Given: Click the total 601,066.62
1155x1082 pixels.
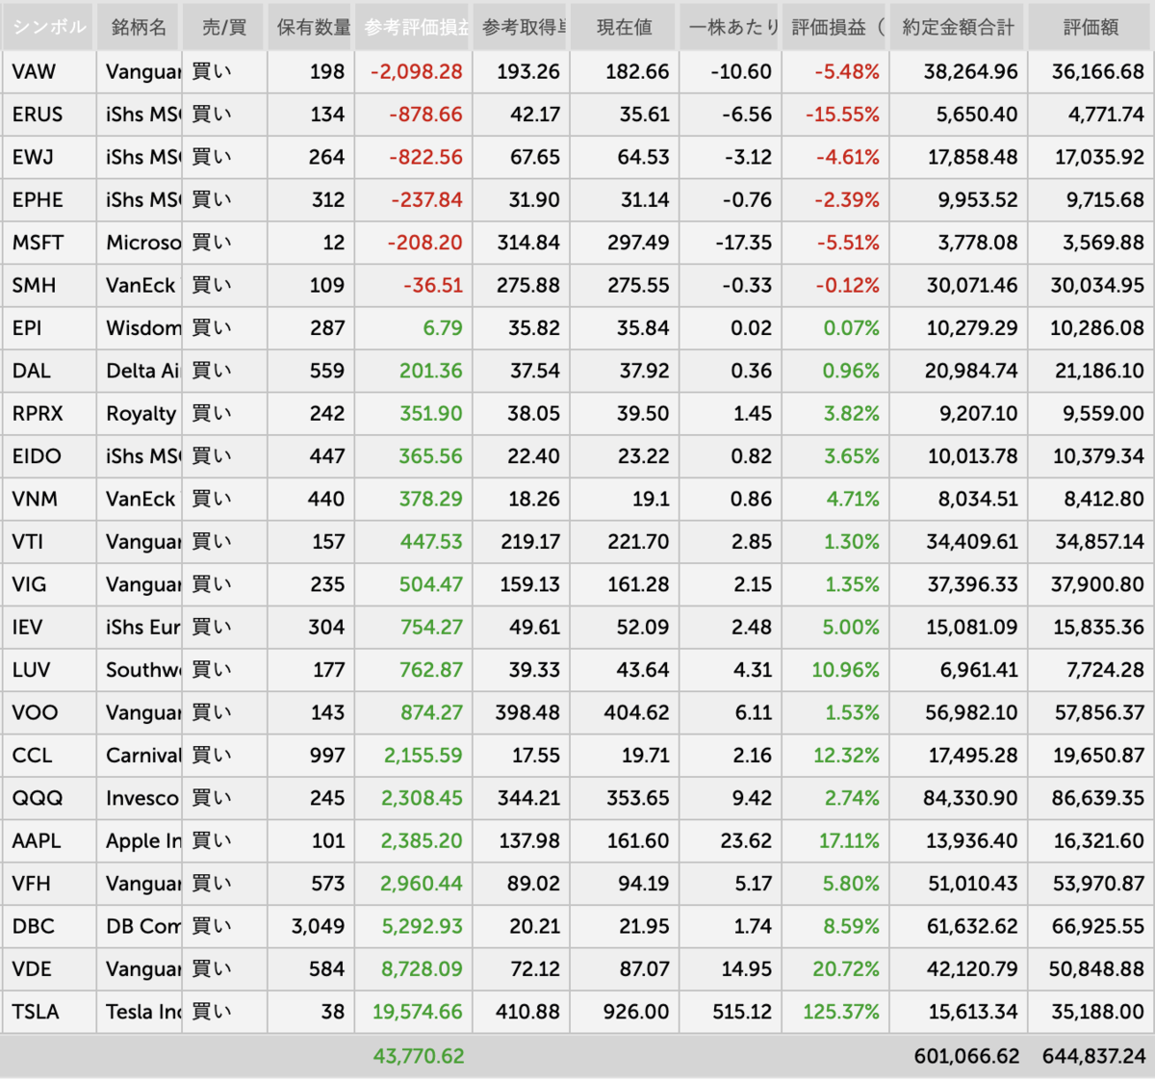Looking at the screenshot, I should tap(966, 1056).
